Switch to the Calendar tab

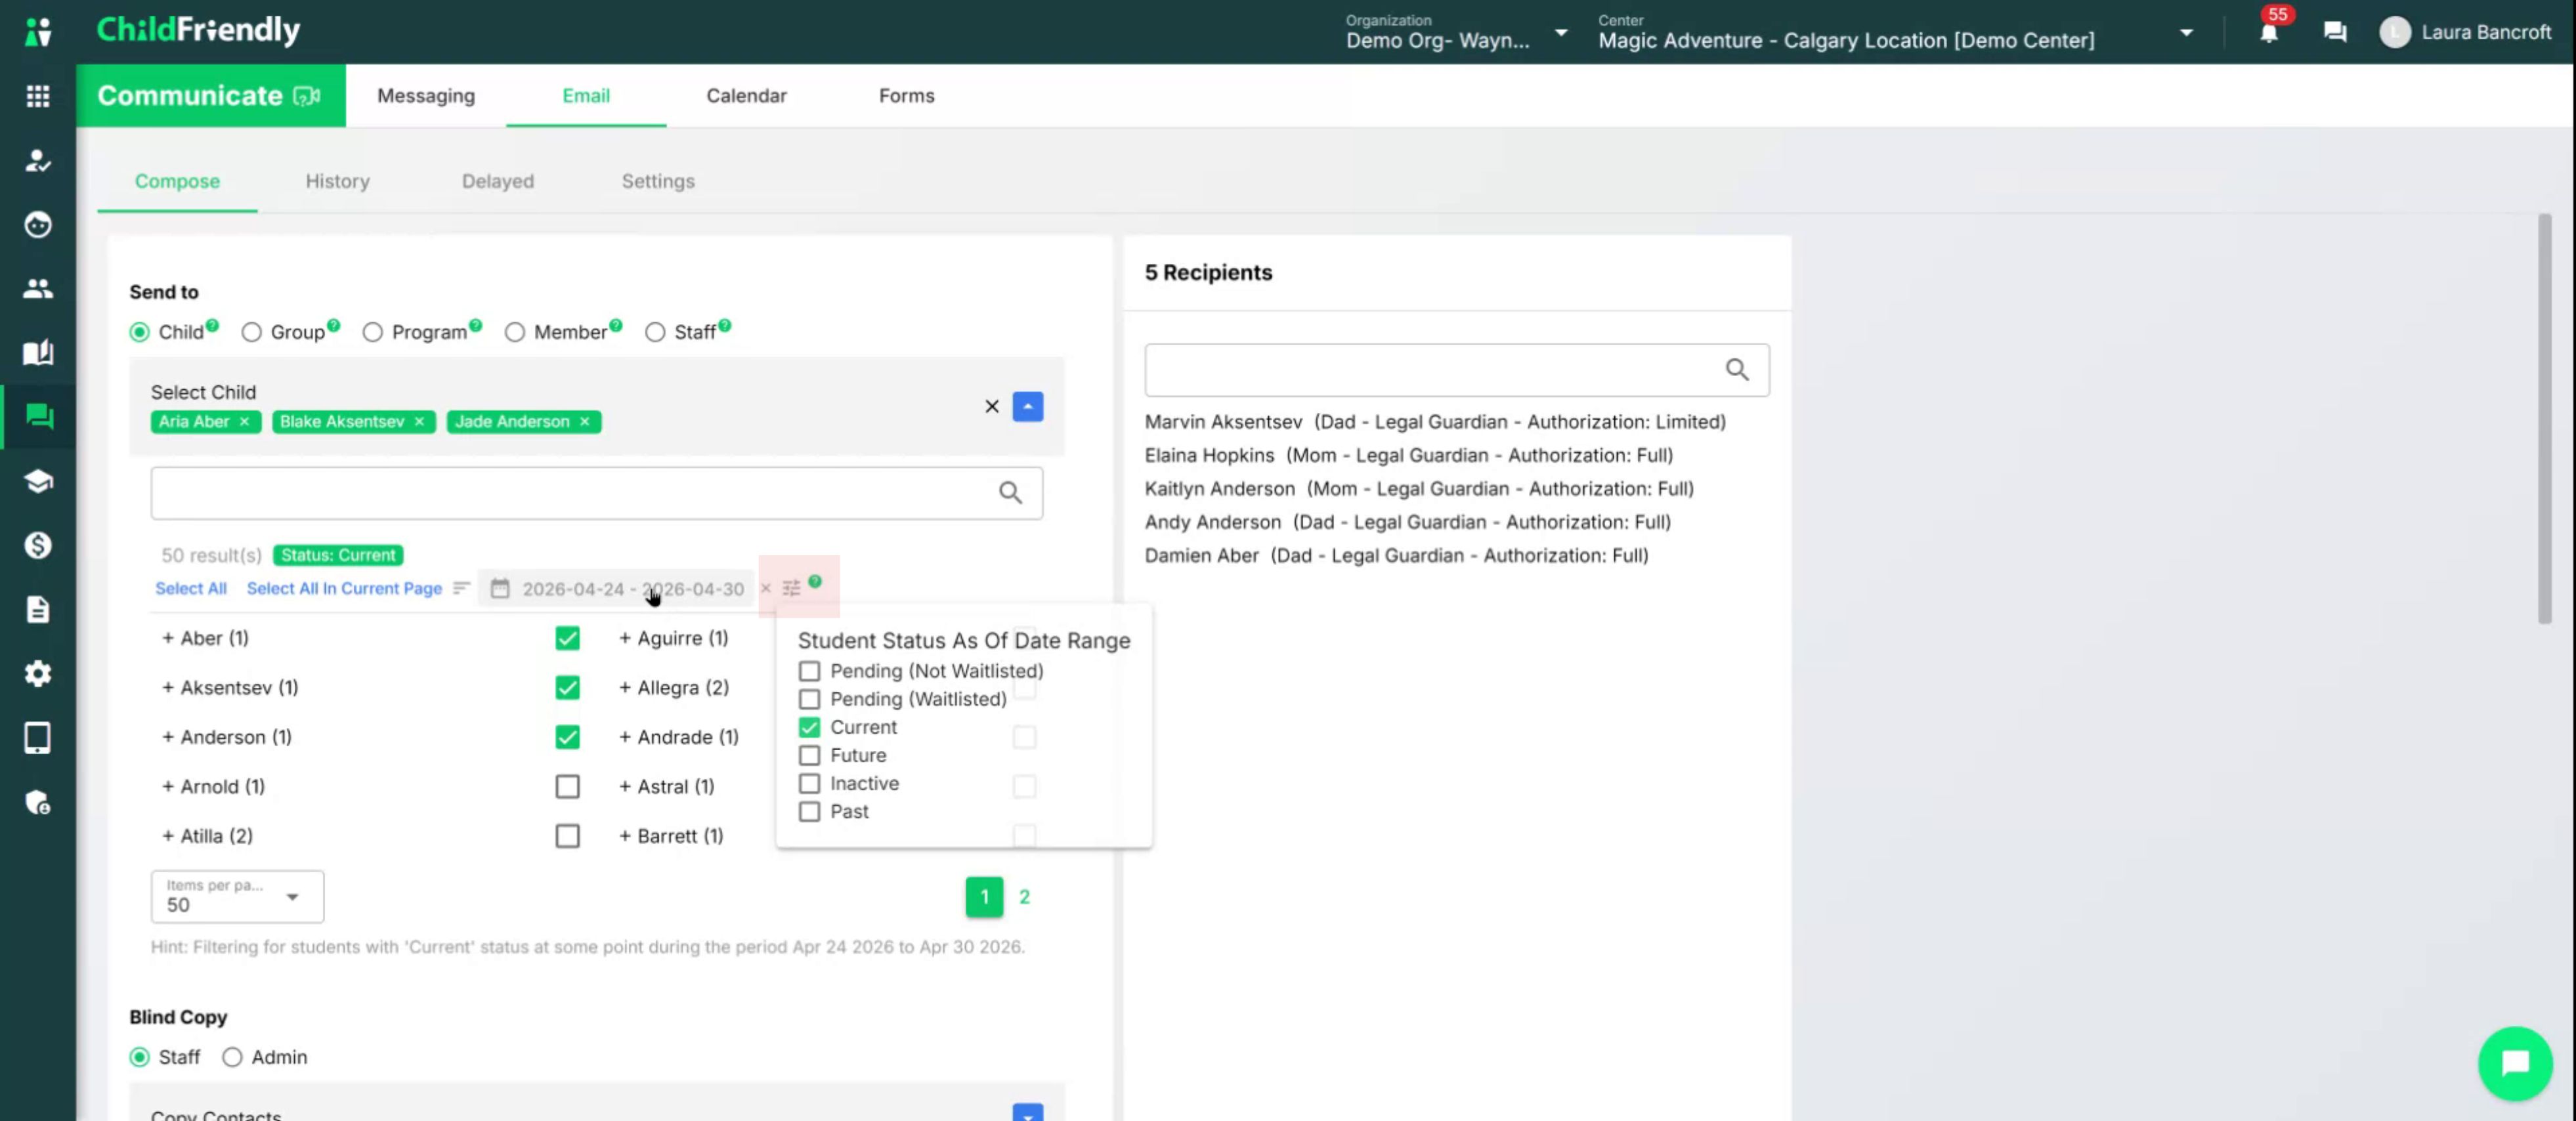[746, 96]
